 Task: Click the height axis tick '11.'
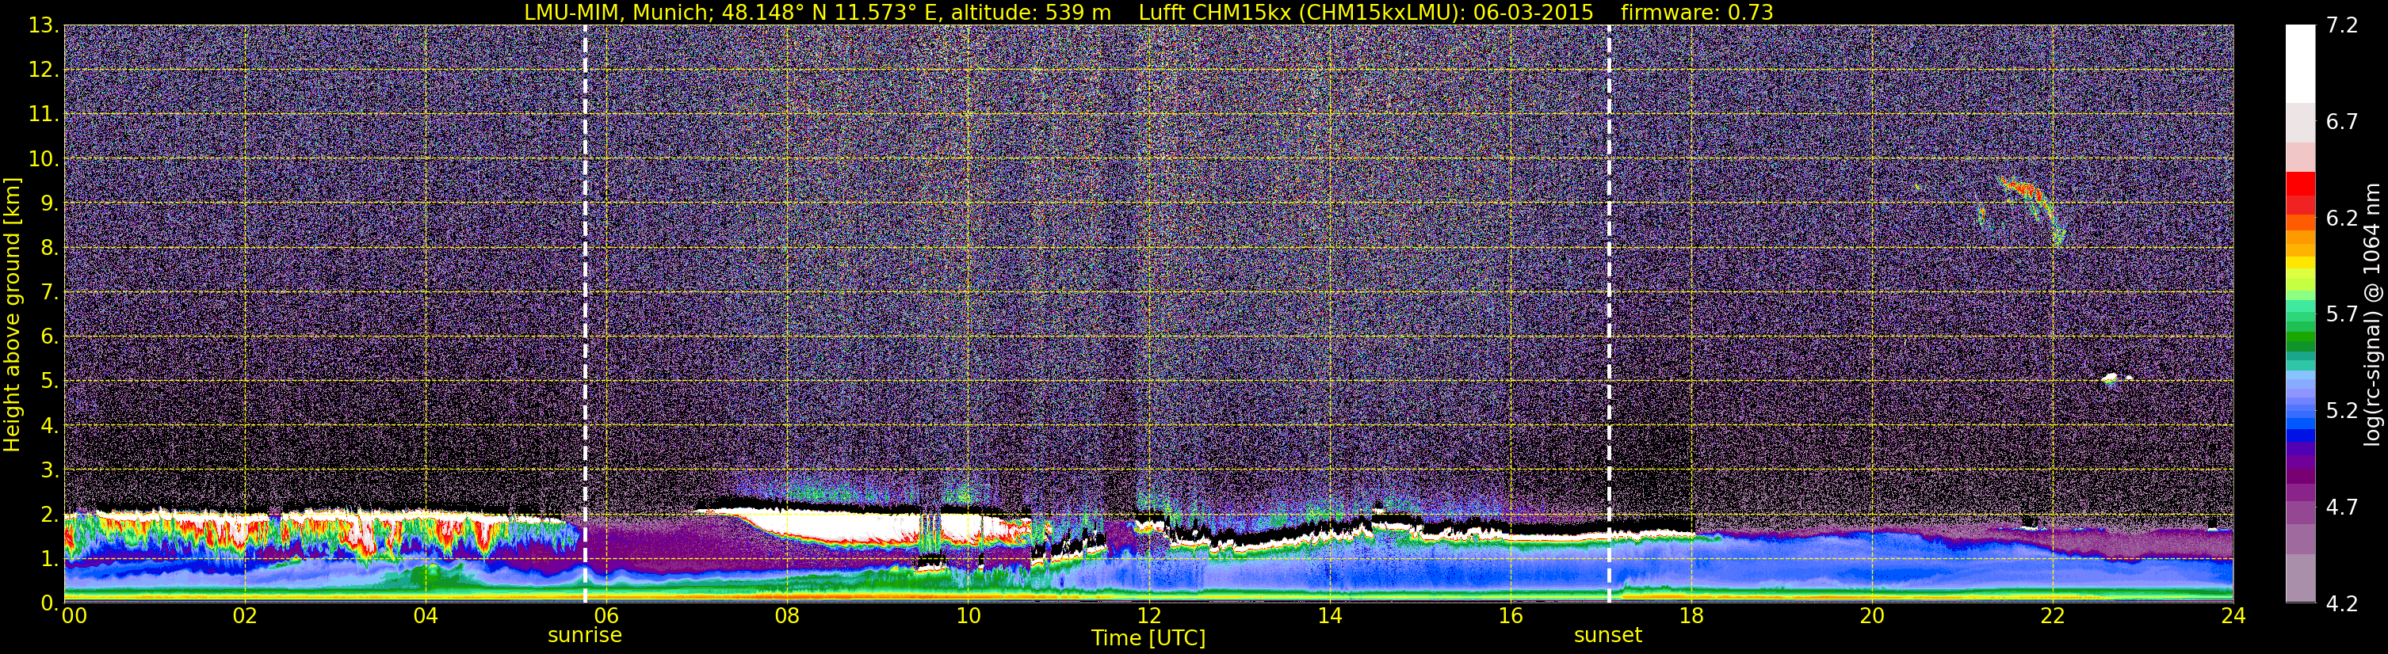point(44,115)
